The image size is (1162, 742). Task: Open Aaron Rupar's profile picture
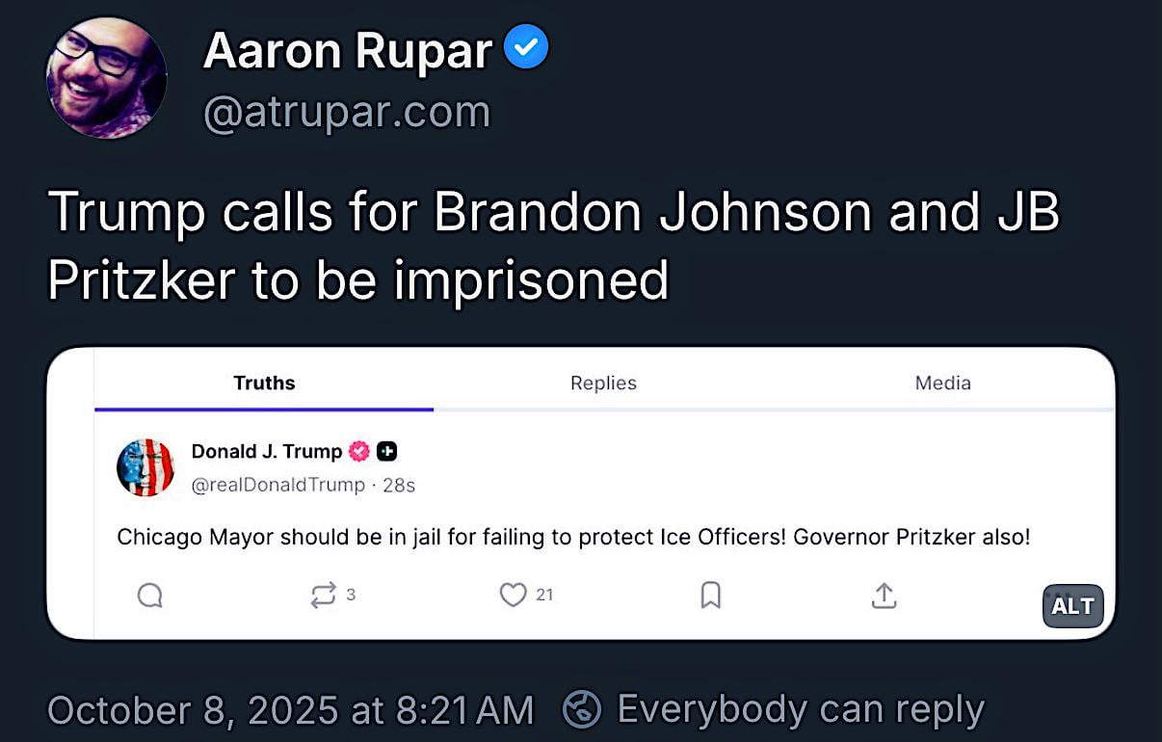[x=106, y=77]
